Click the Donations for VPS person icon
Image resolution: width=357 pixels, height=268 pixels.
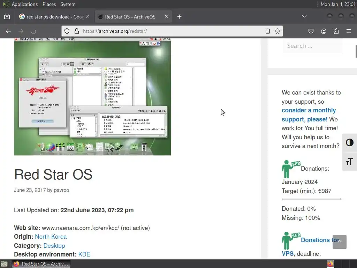pyautogui.click(x=290, y=240)
